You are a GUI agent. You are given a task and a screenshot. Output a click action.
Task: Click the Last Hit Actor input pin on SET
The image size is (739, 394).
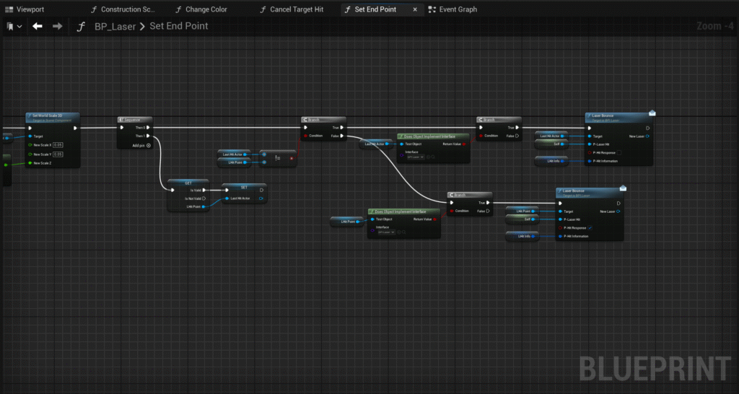227,198
